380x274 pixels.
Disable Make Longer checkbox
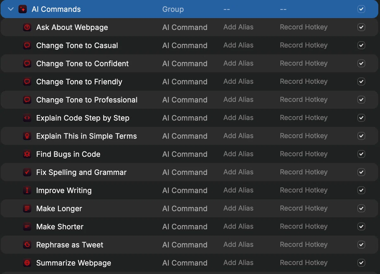coord(361,208)
